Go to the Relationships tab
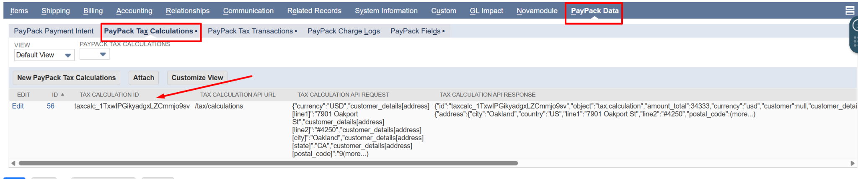The image size is (858, 179). pos(188,11)
